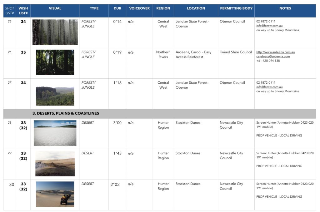320x212 pixels.
Task: Select the section heading 3. DESERTS, PLAINS & COASTLINES
Action: [x=66, y=113]
